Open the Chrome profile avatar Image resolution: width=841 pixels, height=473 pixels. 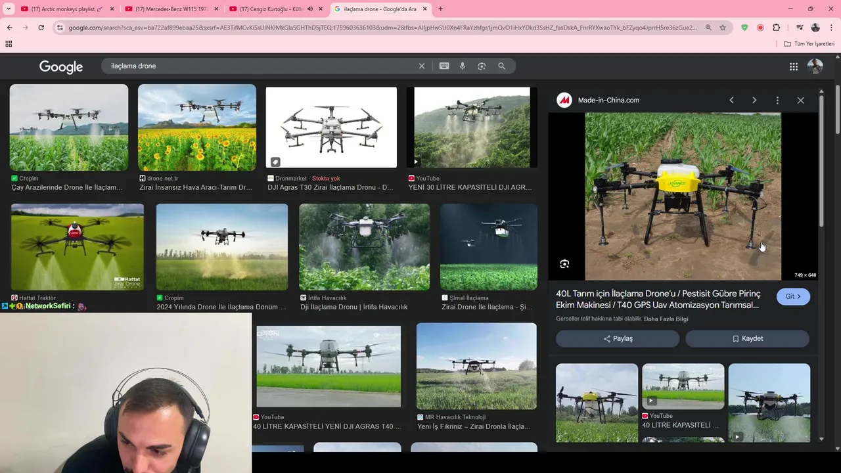[x=815, y=28]
